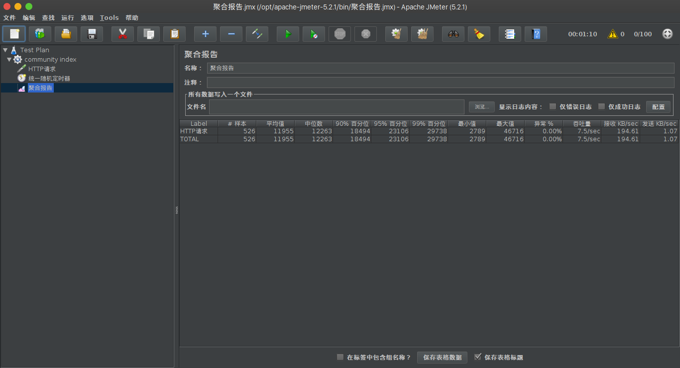
Task: Click the Clear All results icon
Action: 422,34
